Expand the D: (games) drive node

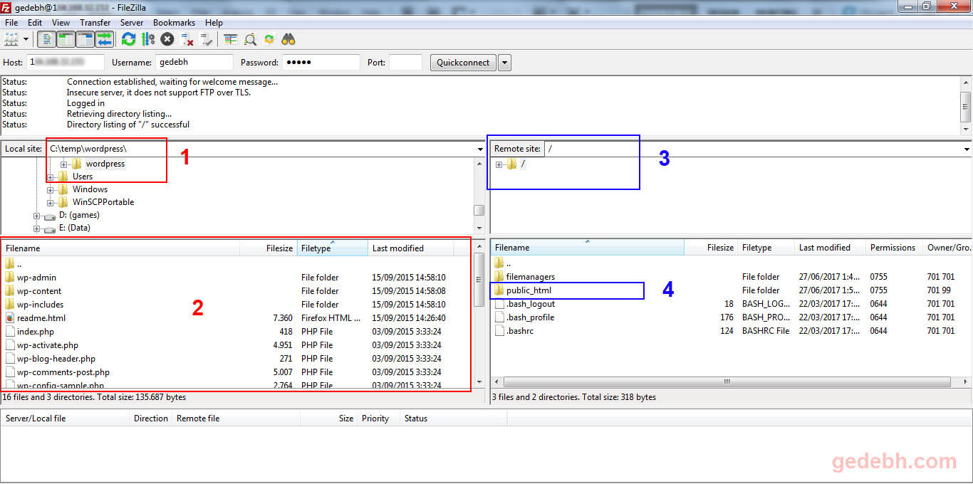[37, 216]
